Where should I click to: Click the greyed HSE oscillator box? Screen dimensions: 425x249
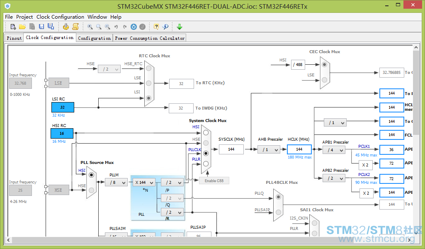58,190
